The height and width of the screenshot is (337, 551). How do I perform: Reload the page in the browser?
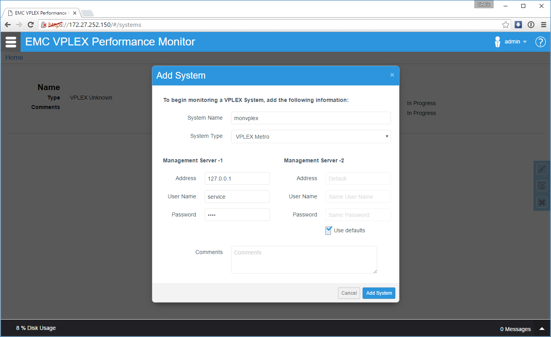coord(30,25)
